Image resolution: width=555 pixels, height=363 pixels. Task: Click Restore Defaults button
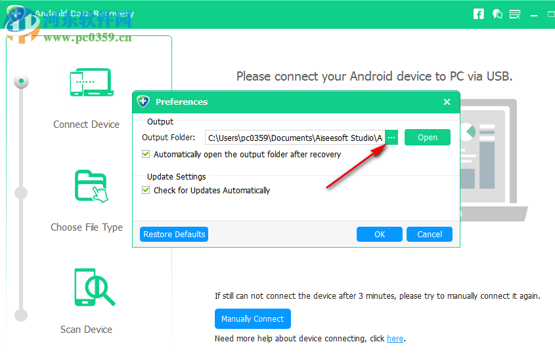(x=174, y=235)
